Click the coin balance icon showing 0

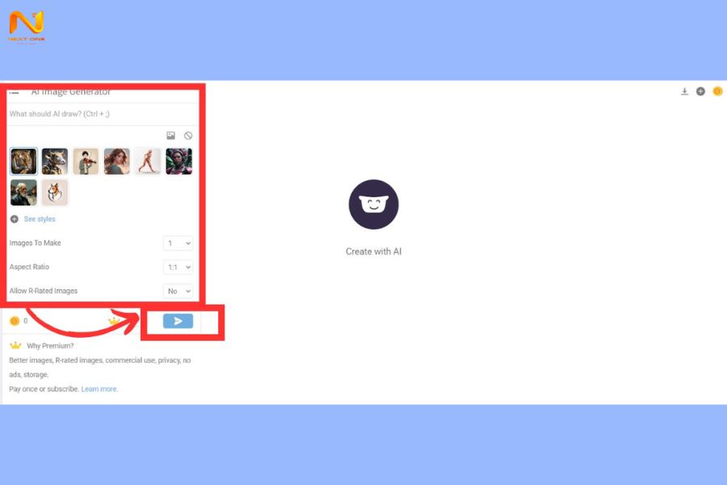[x=15, y=321]
